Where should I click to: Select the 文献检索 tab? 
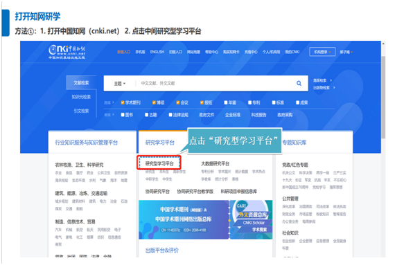click(81, 83)
